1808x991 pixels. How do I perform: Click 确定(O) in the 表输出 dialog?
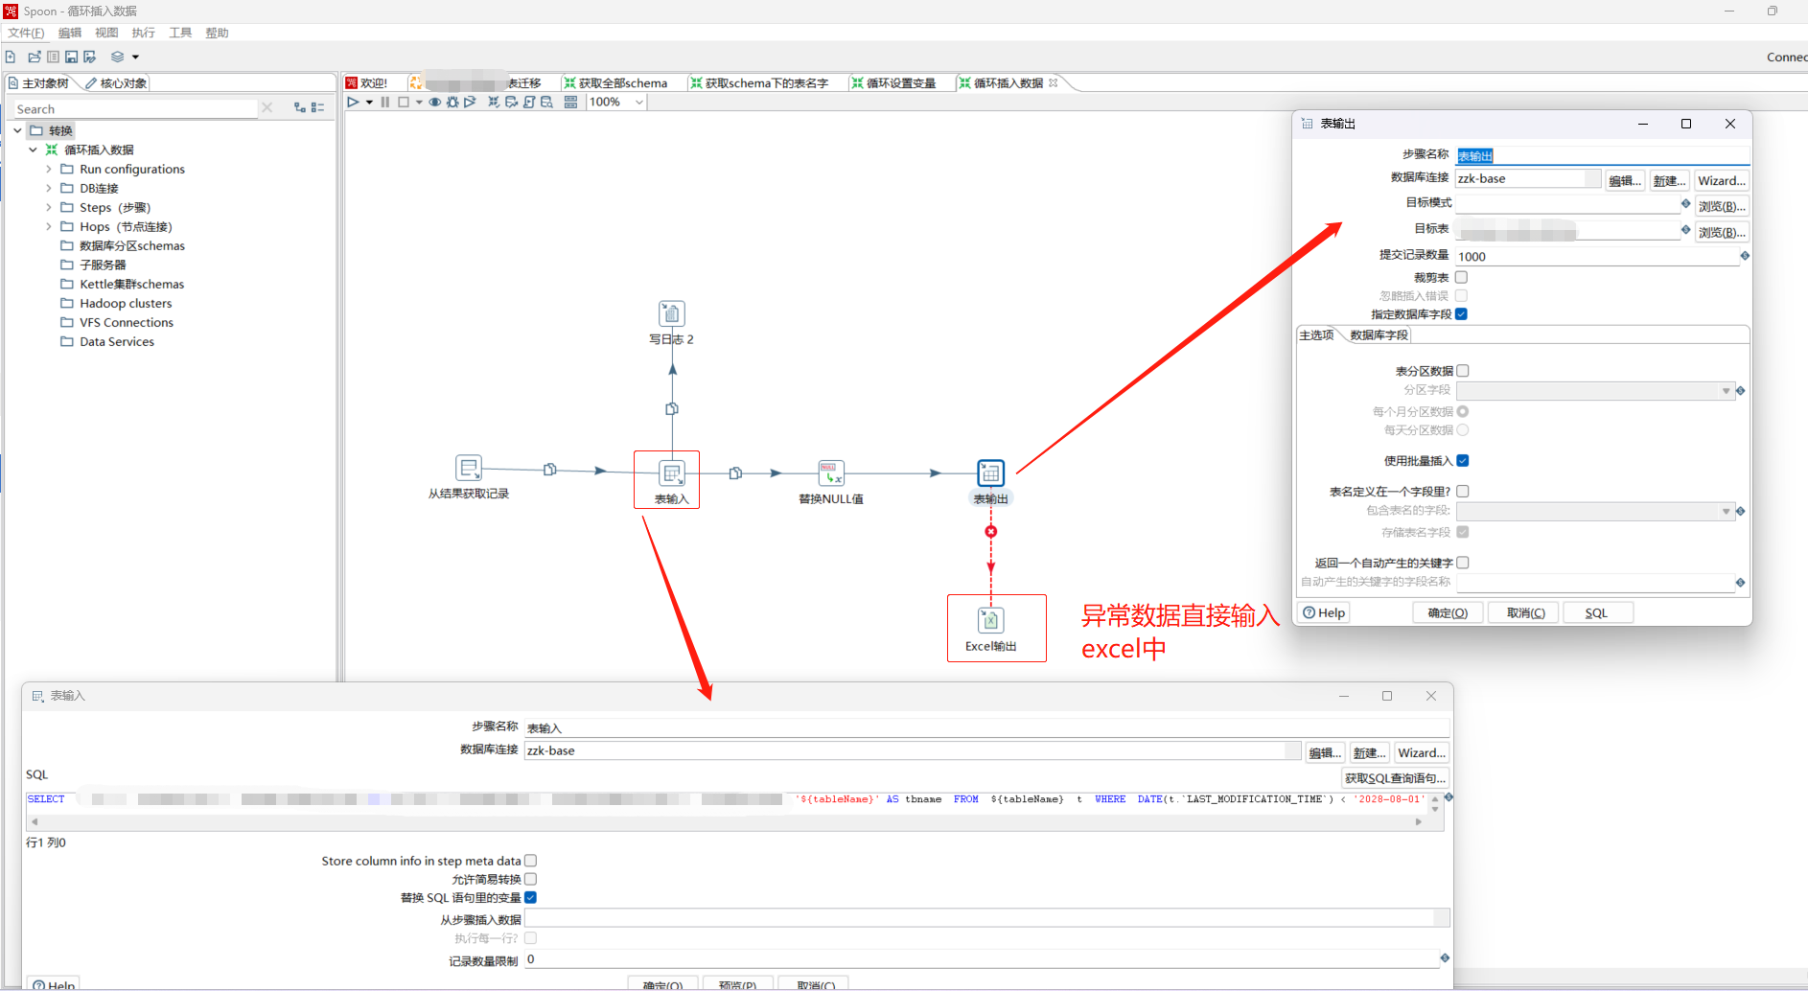(x=1448, y=612)
